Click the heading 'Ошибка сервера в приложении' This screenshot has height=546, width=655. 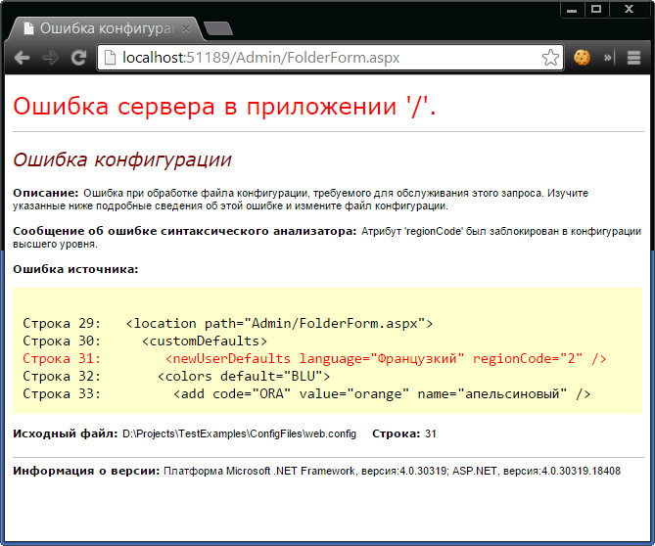[x=225, y=106]
